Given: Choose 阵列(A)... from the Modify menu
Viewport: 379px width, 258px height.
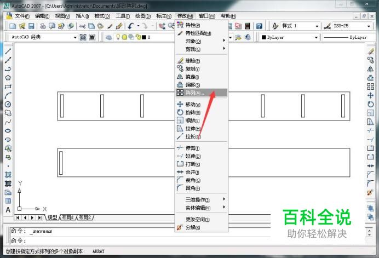Looking at the screenshot, I should tap(202, 93).
